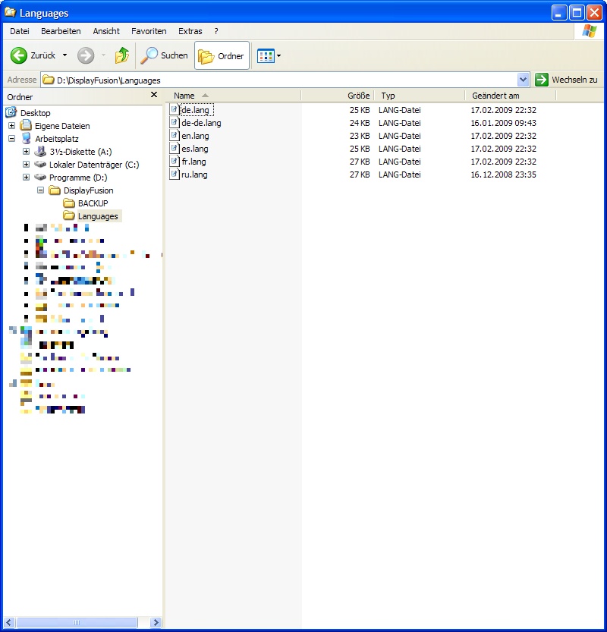Click the 3½-Diskette (A:) drive icon
Viewport: 607px width, 632px height.
pos(40,152)
